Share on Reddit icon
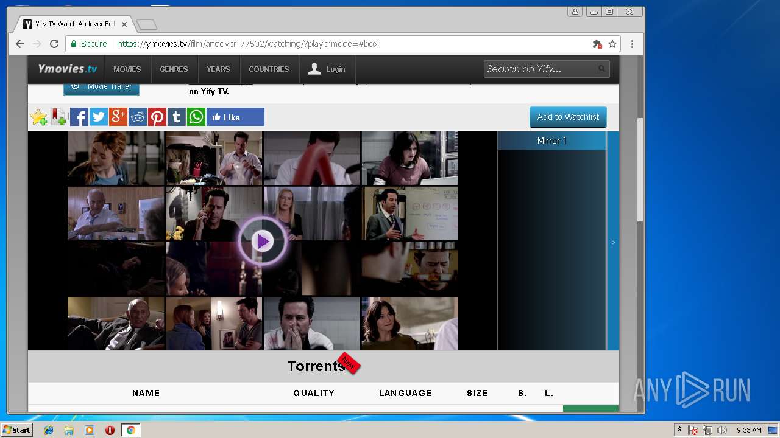 click(x=137, y=117)
